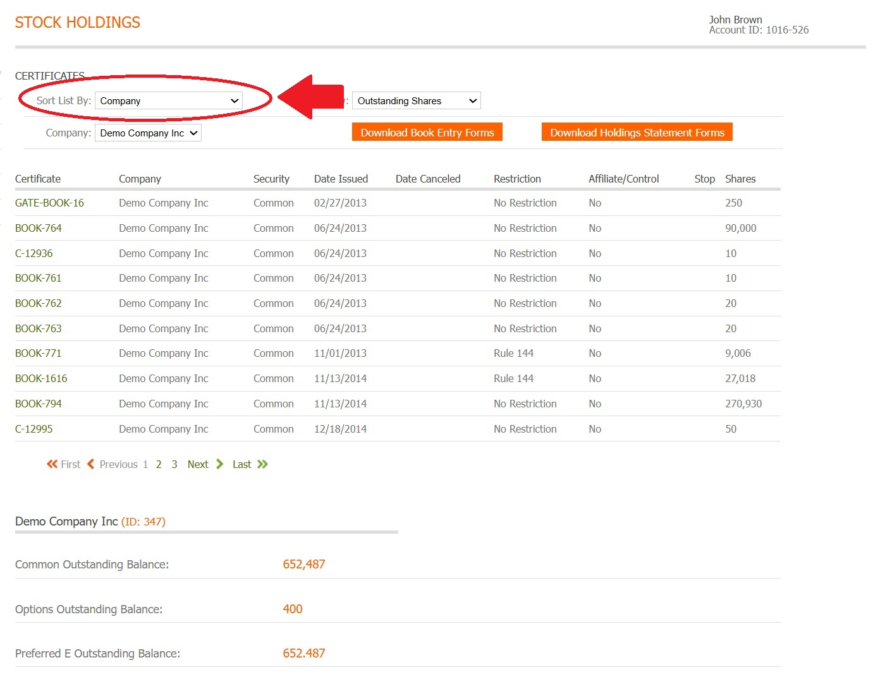Open certificate BOOK-764

point(39,229)
